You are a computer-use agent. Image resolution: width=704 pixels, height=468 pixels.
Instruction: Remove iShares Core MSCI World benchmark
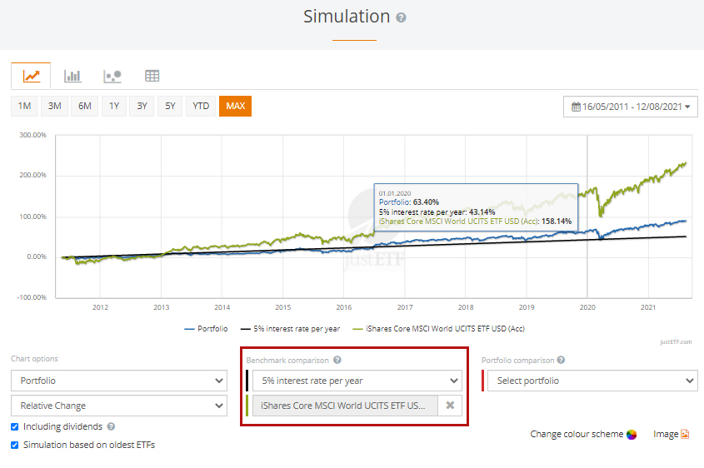[x=450, y=406]
